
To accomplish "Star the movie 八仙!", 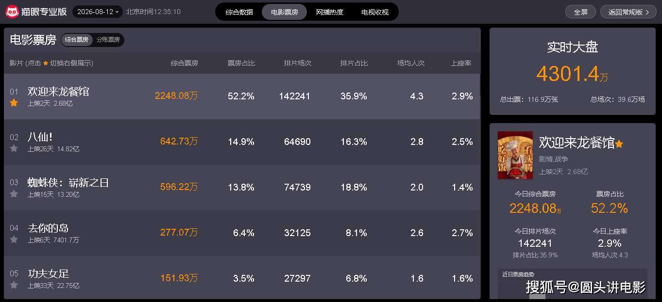I will pos(14,148).
